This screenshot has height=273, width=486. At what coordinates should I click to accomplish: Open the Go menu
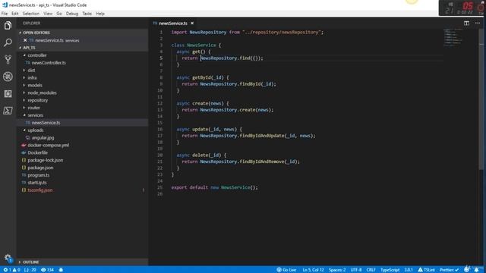point(59,14)
